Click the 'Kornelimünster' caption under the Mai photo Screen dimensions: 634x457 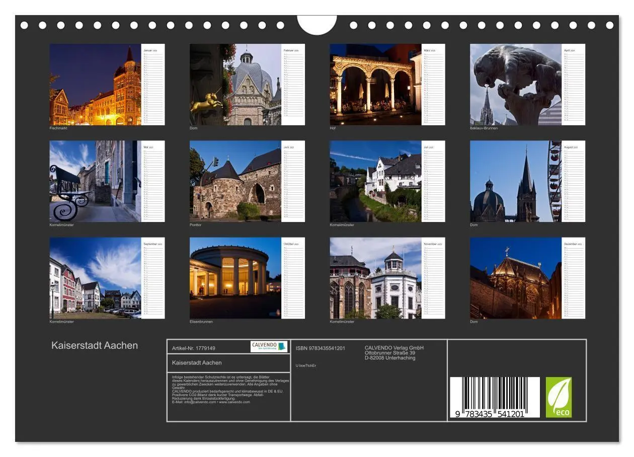click(x=61, y=224)
